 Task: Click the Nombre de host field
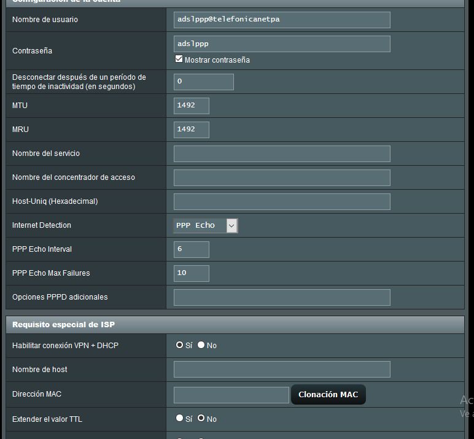tap(282, 369)
